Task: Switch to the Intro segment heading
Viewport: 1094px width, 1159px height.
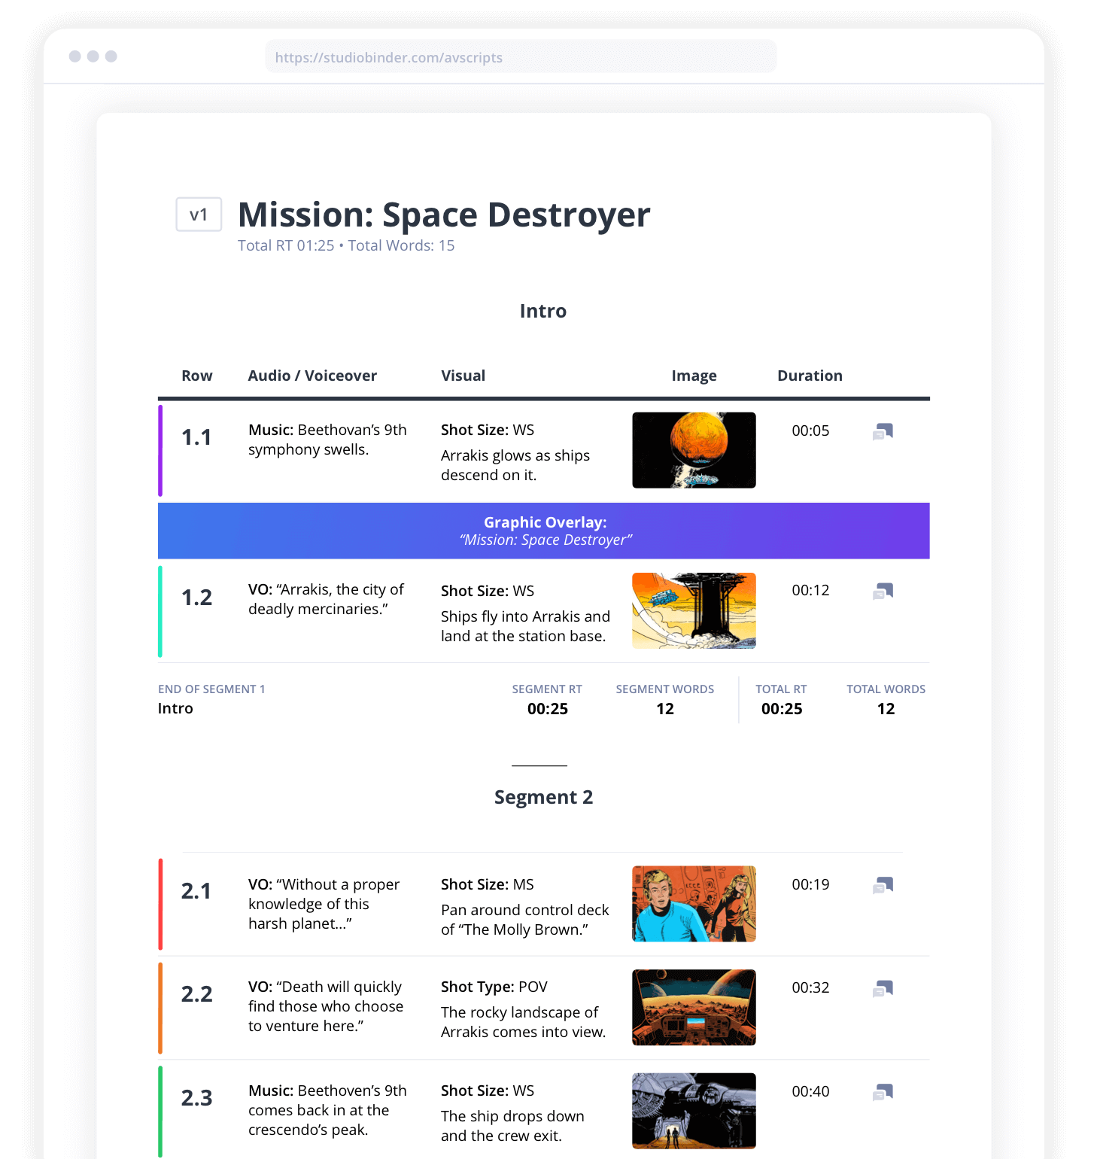Action: click(543, 311)
